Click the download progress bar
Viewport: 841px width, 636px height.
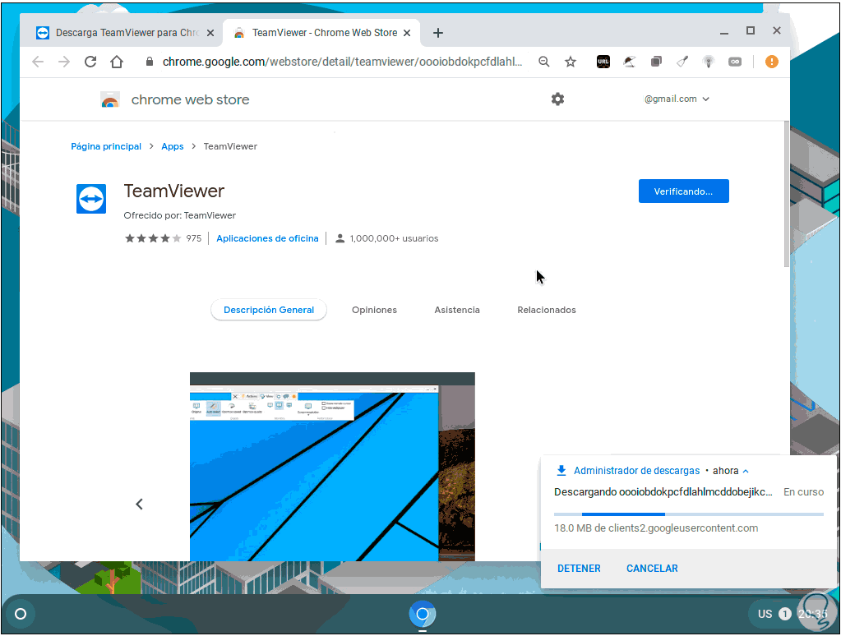tap(689, 514)
